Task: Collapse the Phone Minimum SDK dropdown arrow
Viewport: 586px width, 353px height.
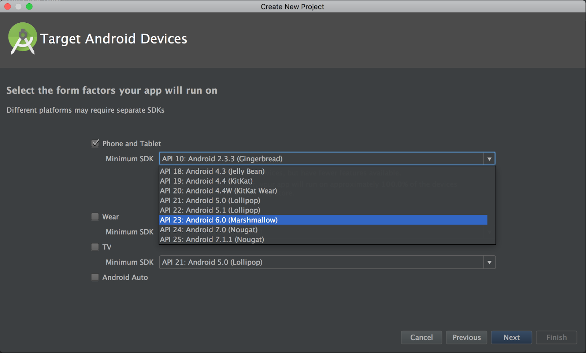Action: [489, 159]
